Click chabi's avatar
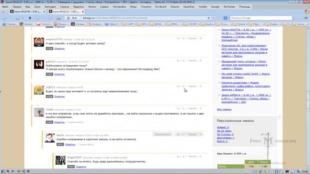The image size is (310, 174). pyautogui.click(x=39, y=112)
